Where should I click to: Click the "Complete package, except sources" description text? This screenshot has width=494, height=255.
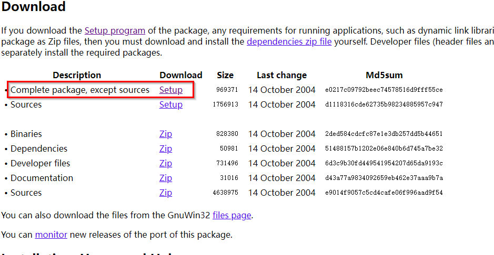[80, 90]
